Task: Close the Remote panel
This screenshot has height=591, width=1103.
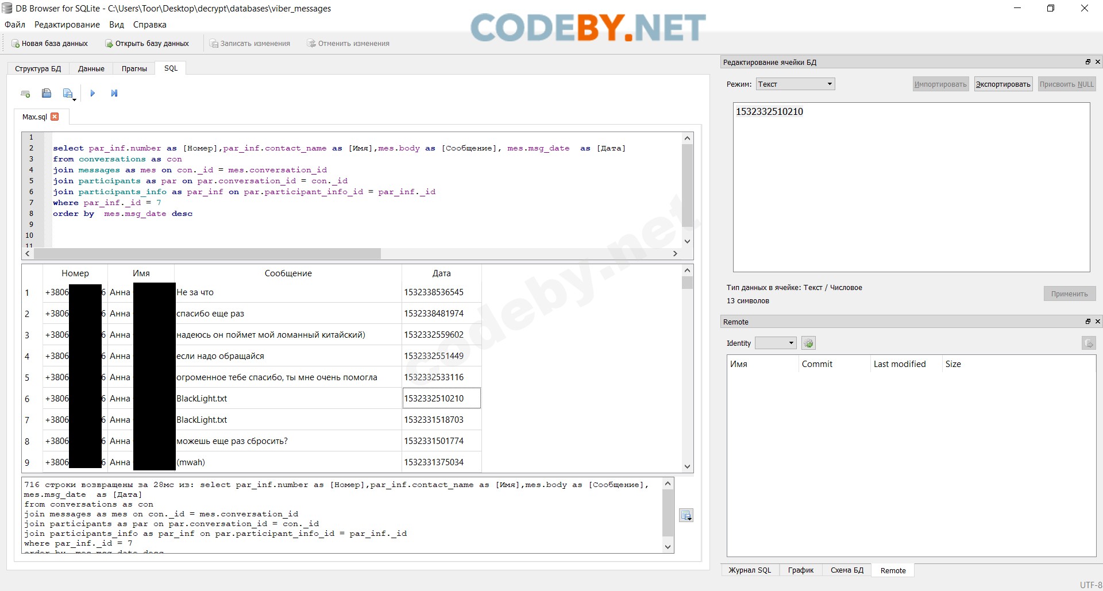Action: point(1097,322)
